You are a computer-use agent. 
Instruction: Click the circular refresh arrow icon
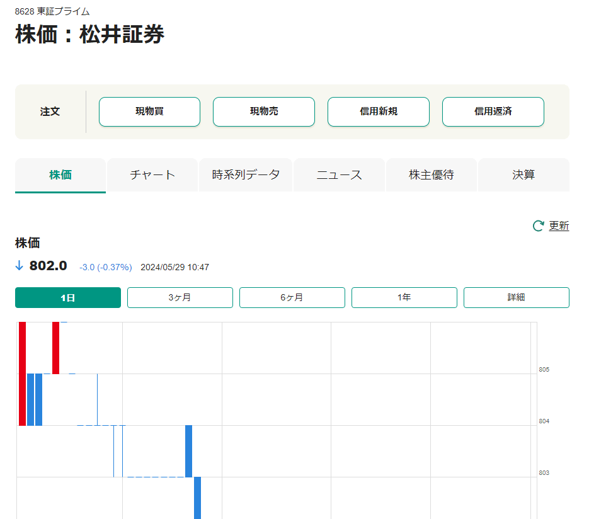click(538, 225)
